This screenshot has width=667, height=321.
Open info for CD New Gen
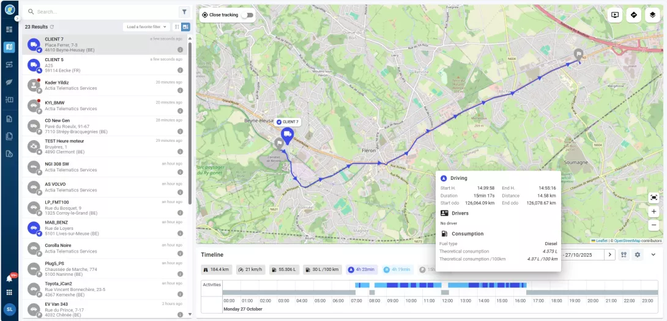[180, 131]
